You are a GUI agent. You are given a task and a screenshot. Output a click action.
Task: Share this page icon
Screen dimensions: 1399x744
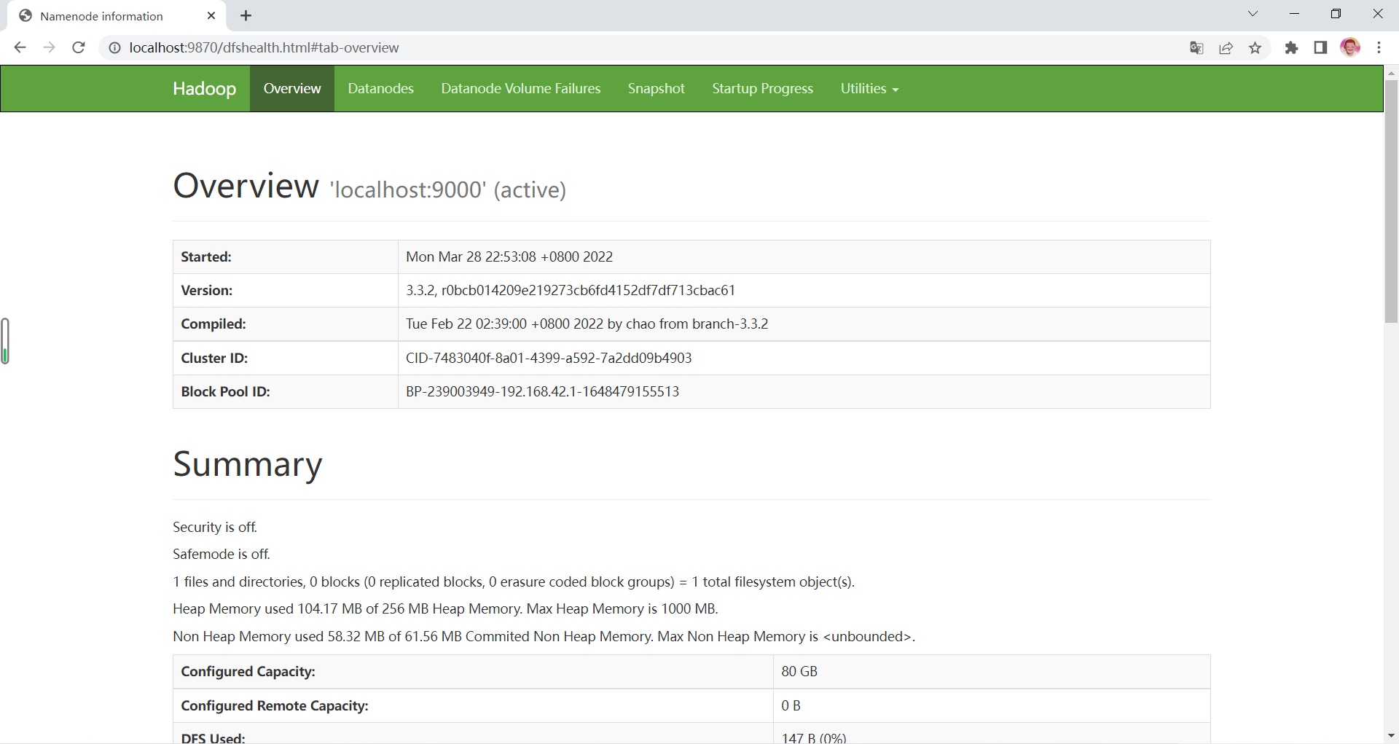[1226, 48]
